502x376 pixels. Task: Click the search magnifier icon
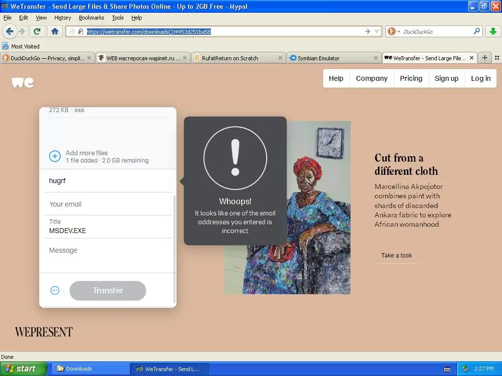[x=477, y=31]
